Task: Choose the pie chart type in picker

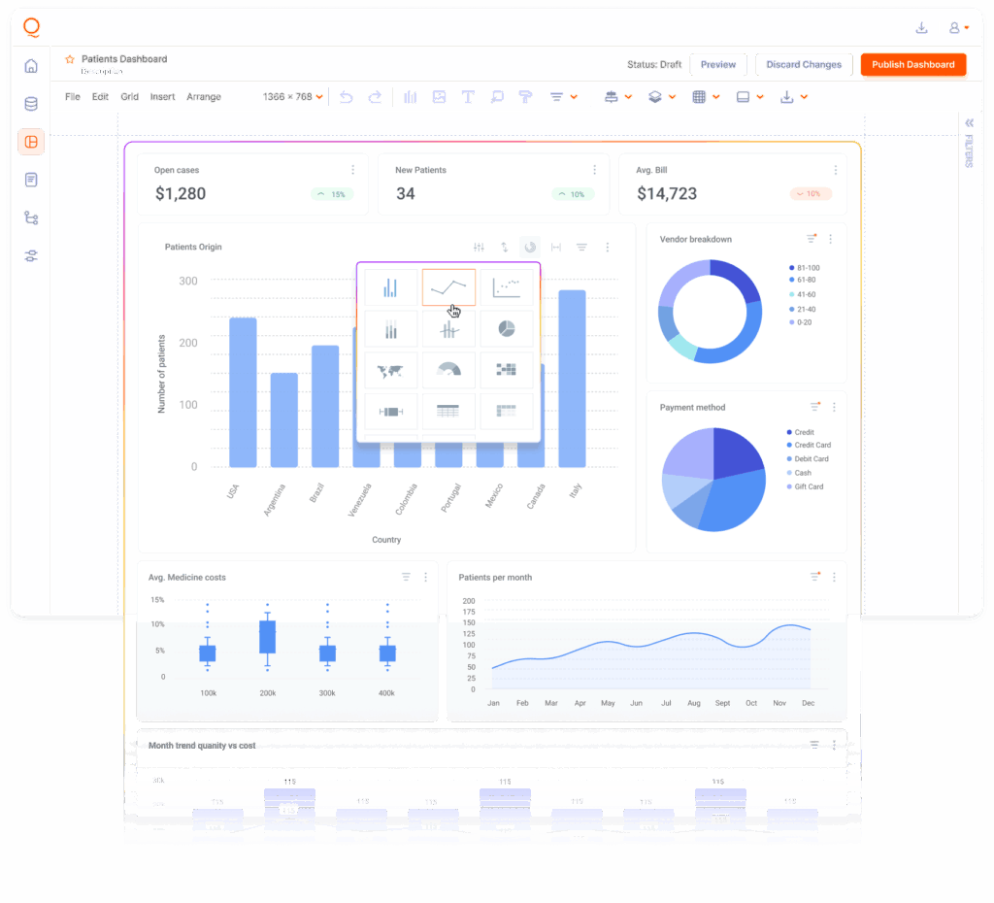Action: pos(507,329)
